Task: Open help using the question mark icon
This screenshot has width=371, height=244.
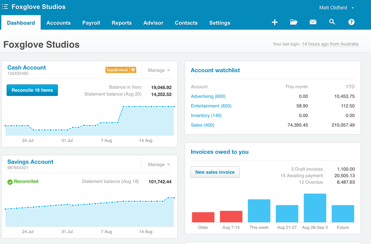Action: [351, 22]
